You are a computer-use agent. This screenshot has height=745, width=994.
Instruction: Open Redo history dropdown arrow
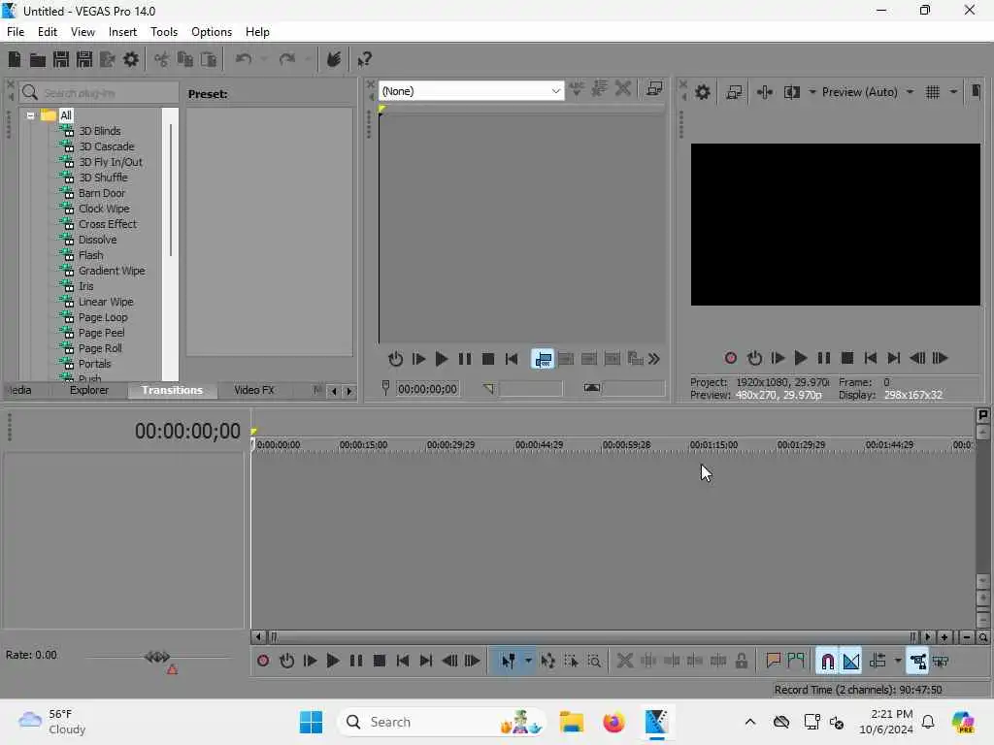(x=308, y=59)
